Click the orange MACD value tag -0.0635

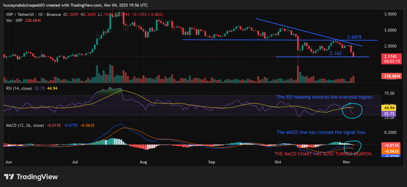(390, 151)
